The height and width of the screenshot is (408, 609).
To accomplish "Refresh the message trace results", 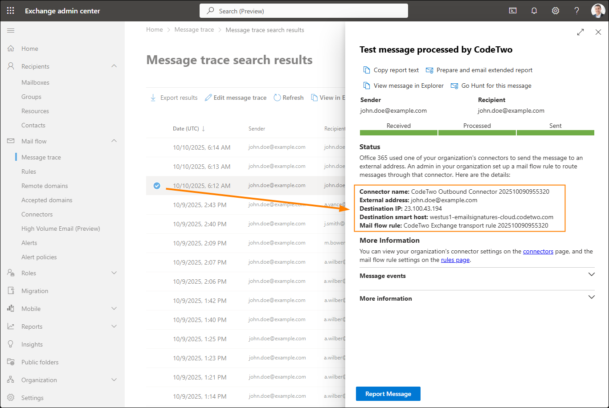I will tap(288, 98).
